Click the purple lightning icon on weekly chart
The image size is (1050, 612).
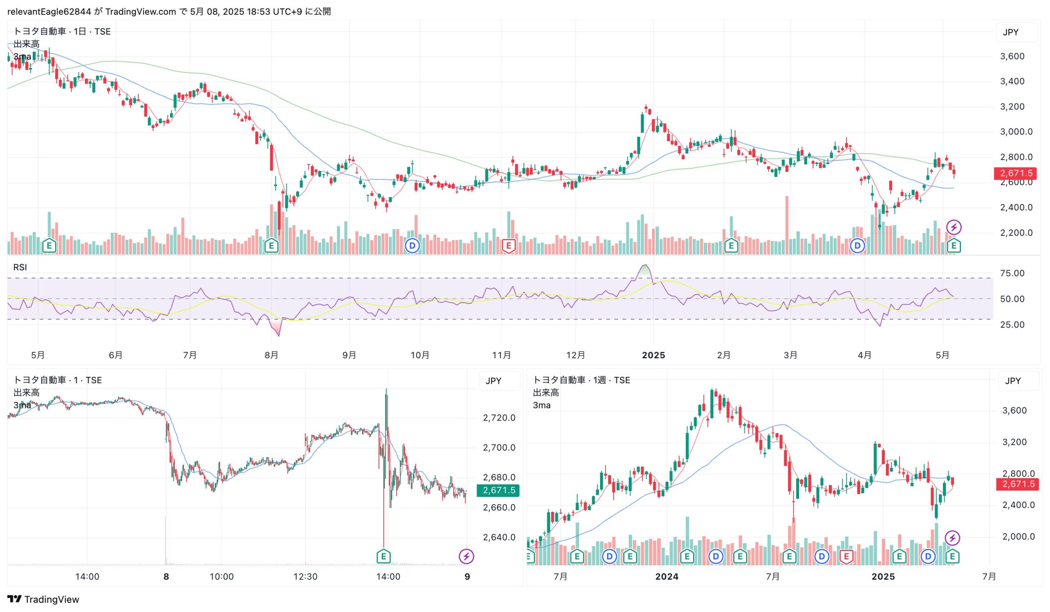pyautogui.click(x=952, y=538)
